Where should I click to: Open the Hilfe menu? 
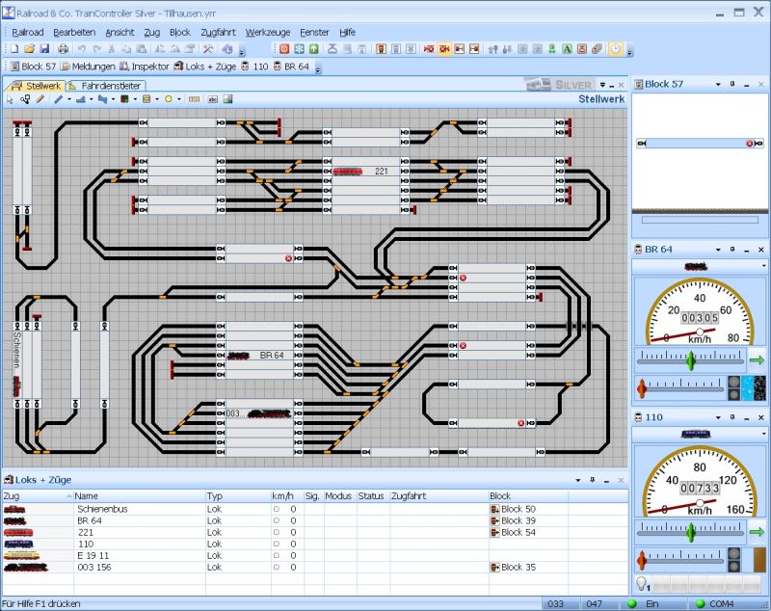tap(347, 33)
